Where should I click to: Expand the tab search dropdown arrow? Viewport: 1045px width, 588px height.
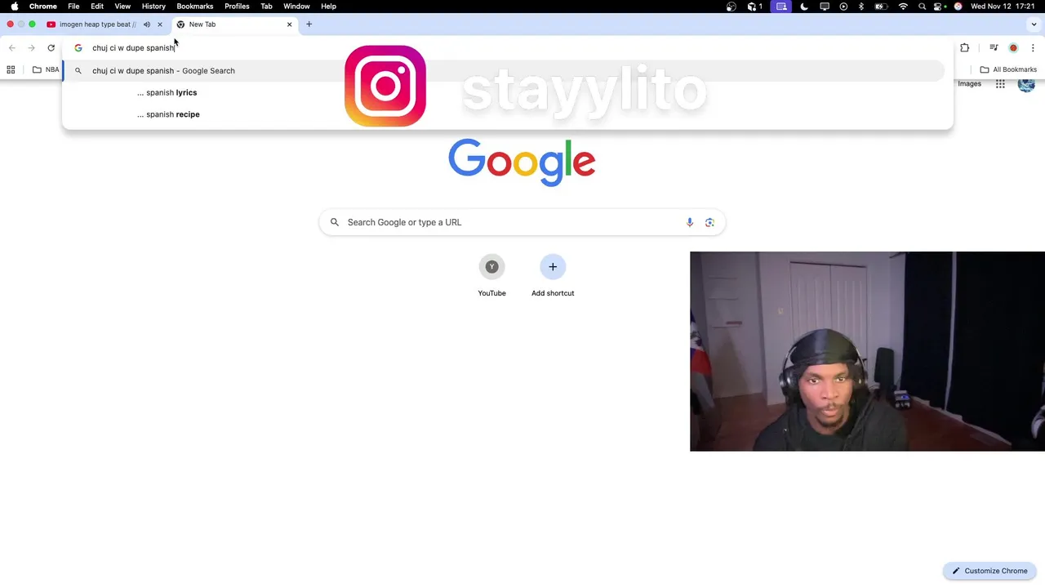pos(1033,24)
